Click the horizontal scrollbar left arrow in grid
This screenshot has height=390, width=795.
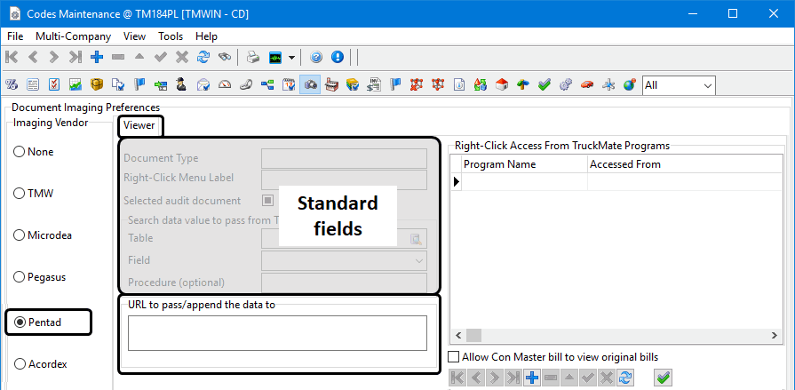(458, 335)
